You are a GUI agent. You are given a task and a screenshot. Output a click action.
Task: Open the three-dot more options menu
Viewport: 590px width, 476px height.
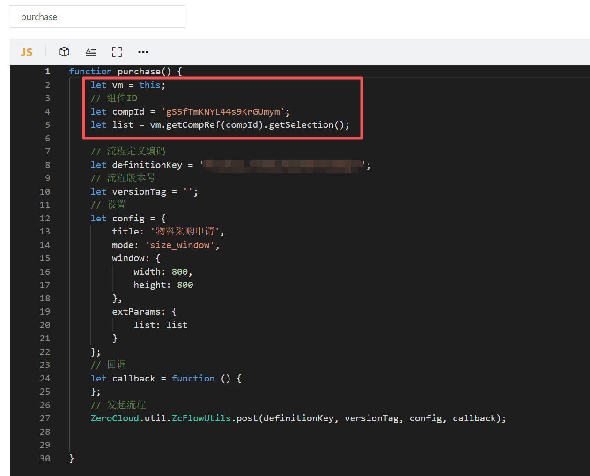143,52
